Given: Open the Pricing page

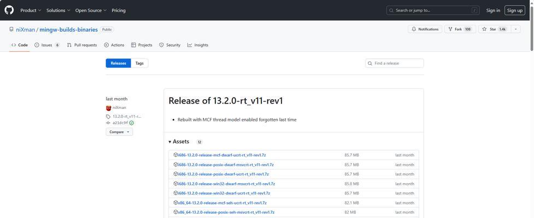Looking at the screenshot, I should 119,10.
